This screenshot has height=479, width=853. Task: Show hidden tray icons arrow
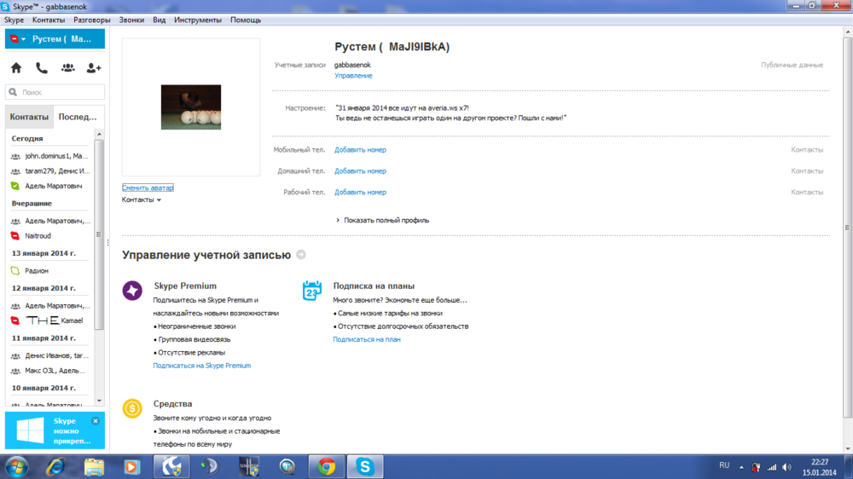[x=741, y=467]
